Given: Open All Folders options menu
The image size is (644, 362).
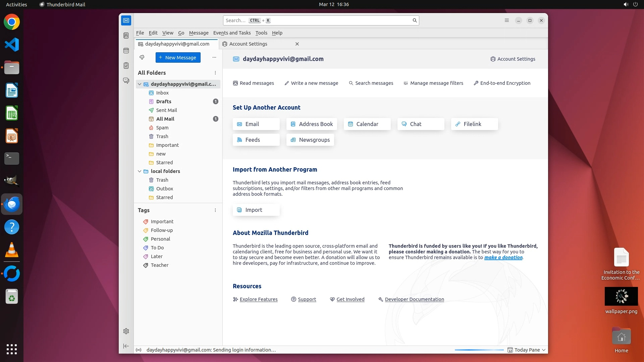Looking at the screenshot, I should pos(215,73).
